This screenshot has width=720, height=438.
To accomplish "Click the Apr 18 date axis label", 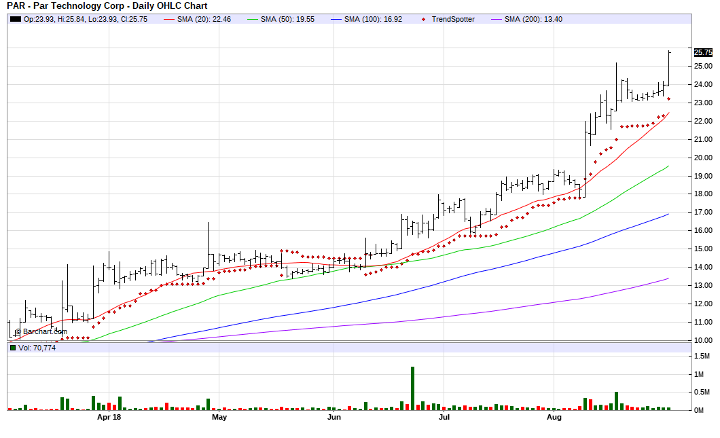I will tap(109, 417).
